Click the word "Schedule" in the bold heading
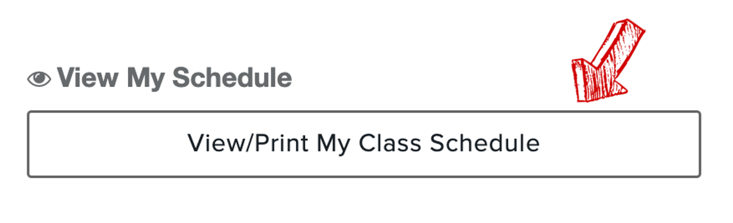733x223 pixels. [232, 78]
